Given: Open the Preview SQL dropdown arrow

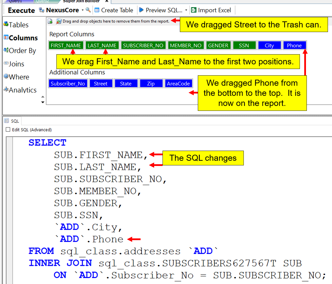Looking at the screenshot, I should (x=186, y=10).
